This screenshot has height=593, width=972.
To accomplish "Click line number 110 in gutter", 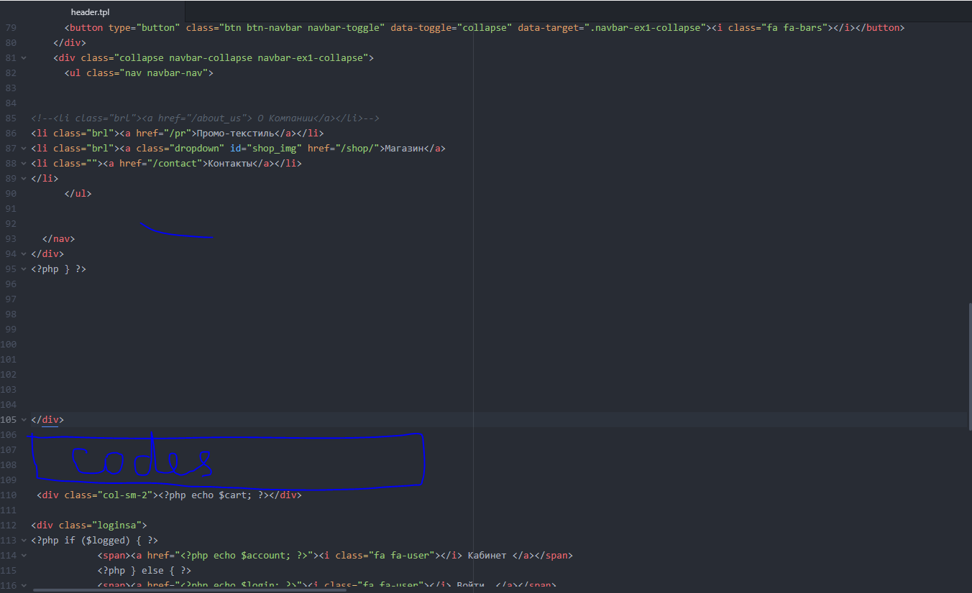I will pos(8,495).
